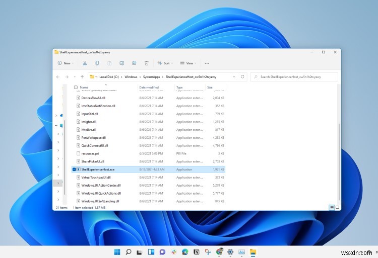
Task: Open Task View on taskbar
Action: [x=139, y=252]
